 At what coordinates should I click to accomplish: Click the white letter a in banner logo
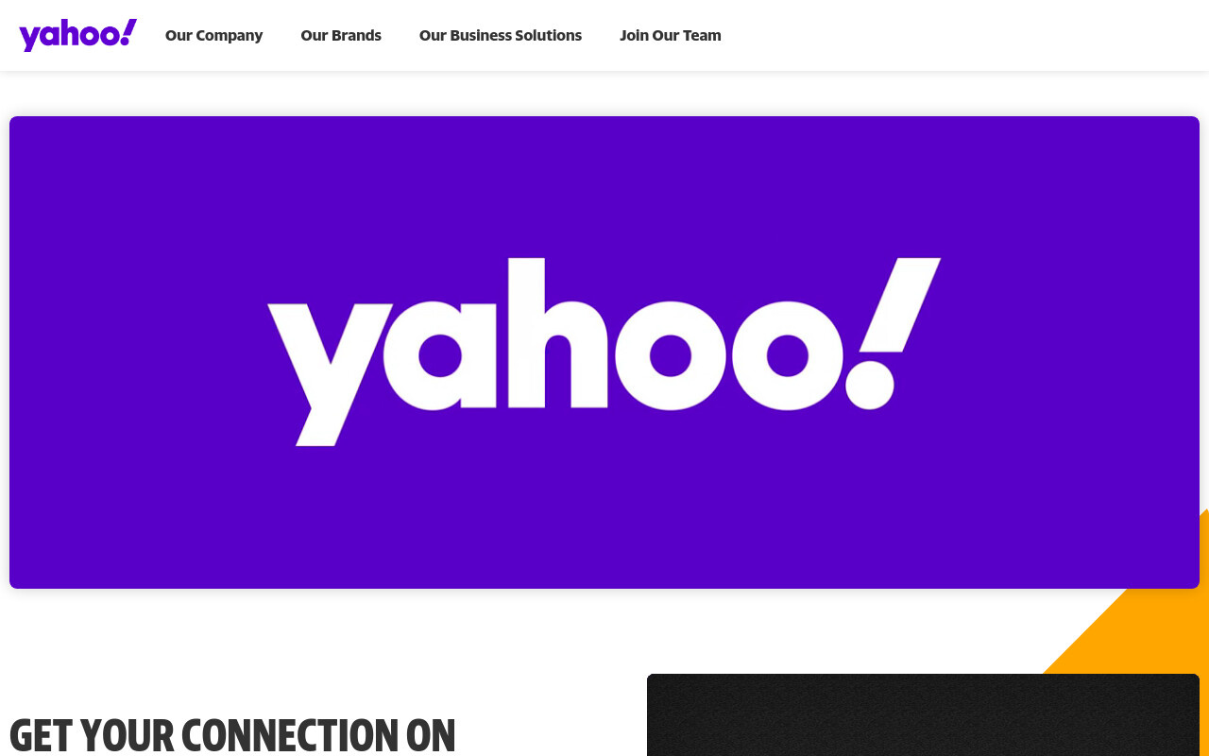coord(440,355)
